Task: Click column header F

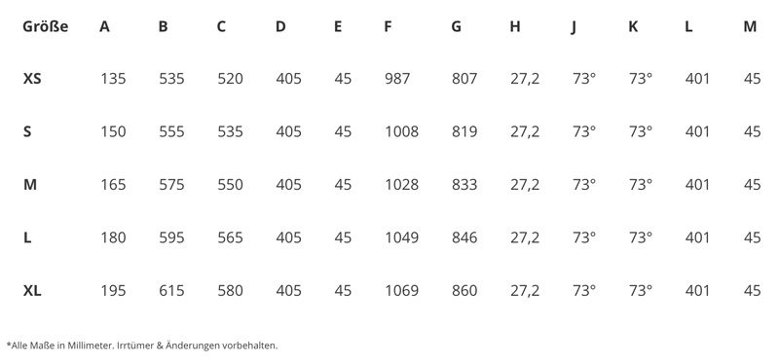Action: tap(388, 26)
